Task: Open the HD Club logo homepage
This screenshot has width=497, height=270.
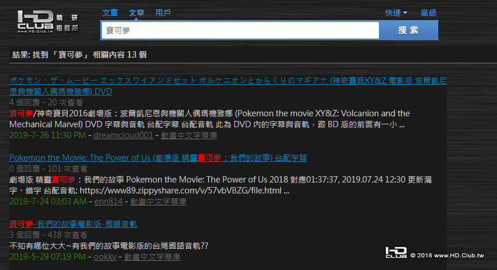Action: pyautogui.click(x=48, y=21)
